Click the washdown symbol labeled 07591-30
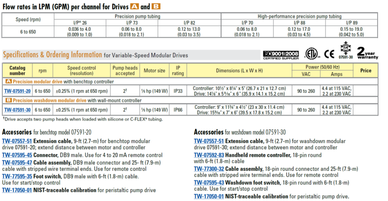The width and height of the screenshot is (388, 201). 346,50
